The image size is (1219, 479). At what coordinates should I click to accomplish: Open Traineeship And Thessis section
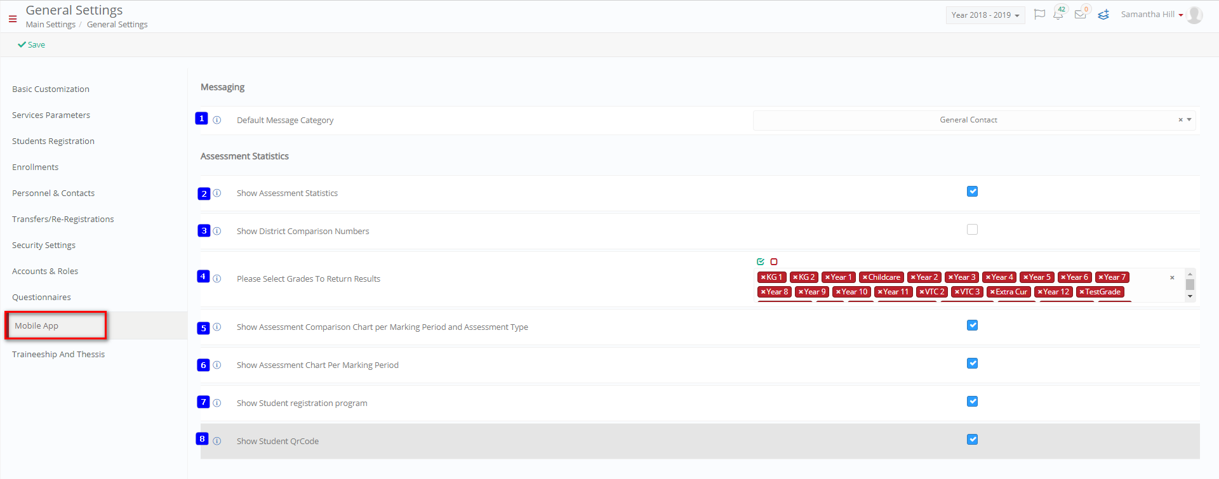58,354
